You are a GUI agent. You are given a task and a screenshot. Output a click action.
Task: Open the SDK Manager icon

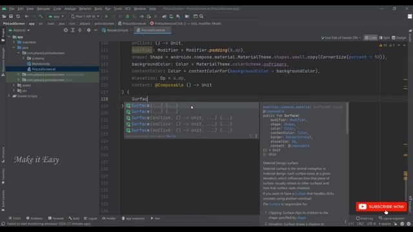pyautogui.click(x=178, y=16)
